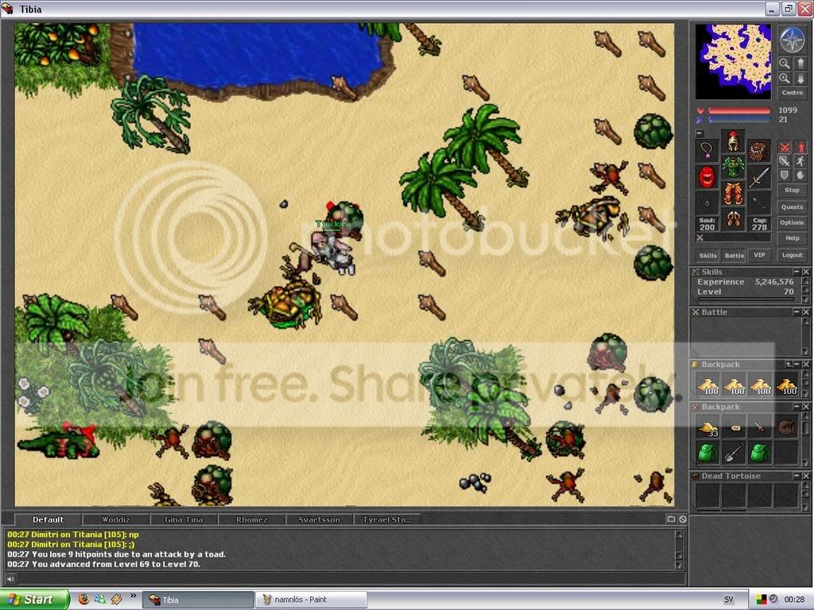The image size is (814, 610).
Task: Click the empty ammunition arrow slot
Action: pos(759,203)
